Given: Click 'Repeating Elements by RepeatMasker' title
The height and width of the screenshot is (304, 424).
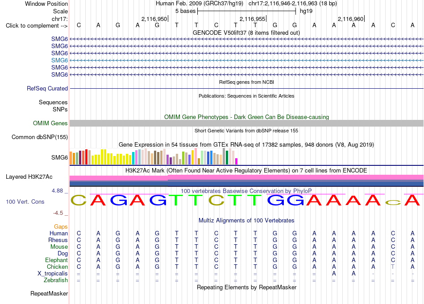Looking at the screenshot, I should [x=246, y=287].
